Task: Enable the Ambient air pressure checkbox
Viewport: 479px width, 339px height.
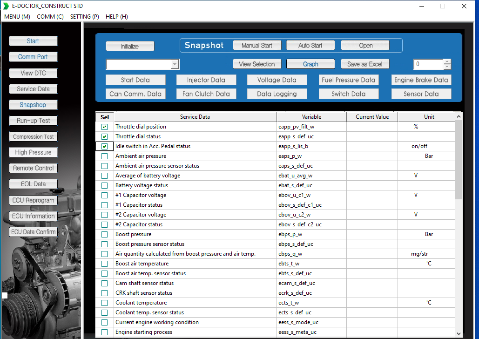Action: tap(104, 156)
